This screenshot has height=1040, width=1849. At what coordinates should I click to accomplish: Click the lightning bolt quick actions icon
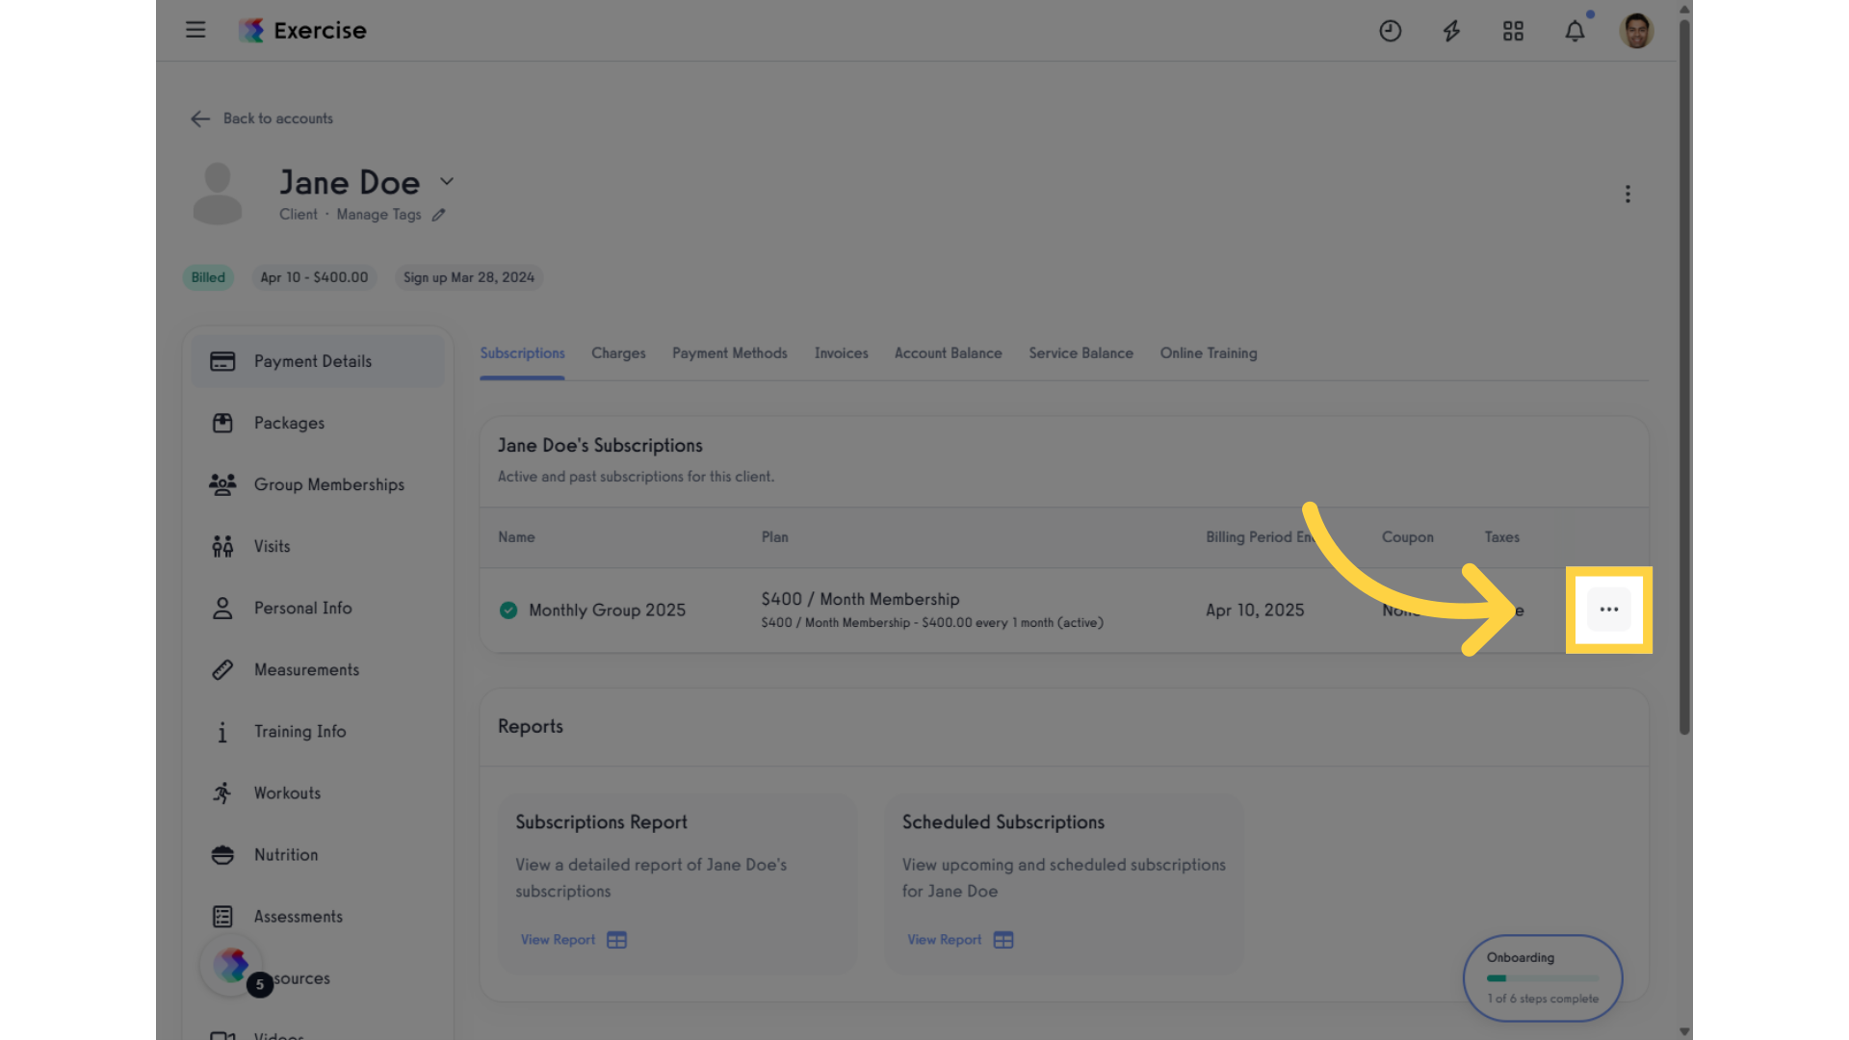[x=1451, y=31]
